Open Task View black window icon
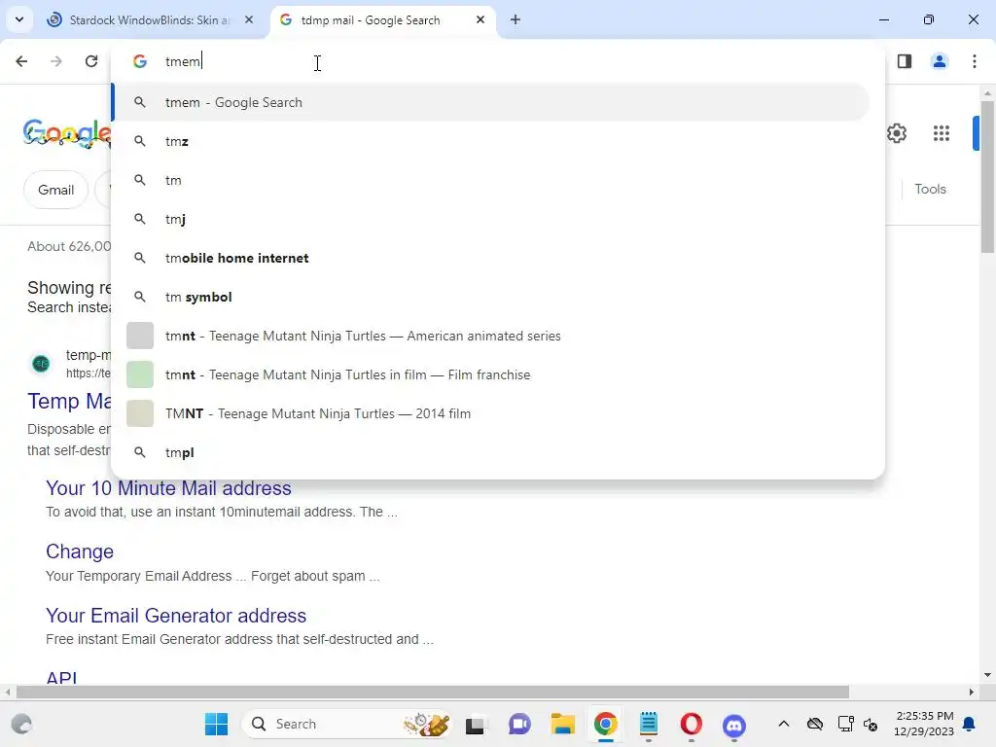This screenshot has width=996, height=747. click(x=475, y=725)
